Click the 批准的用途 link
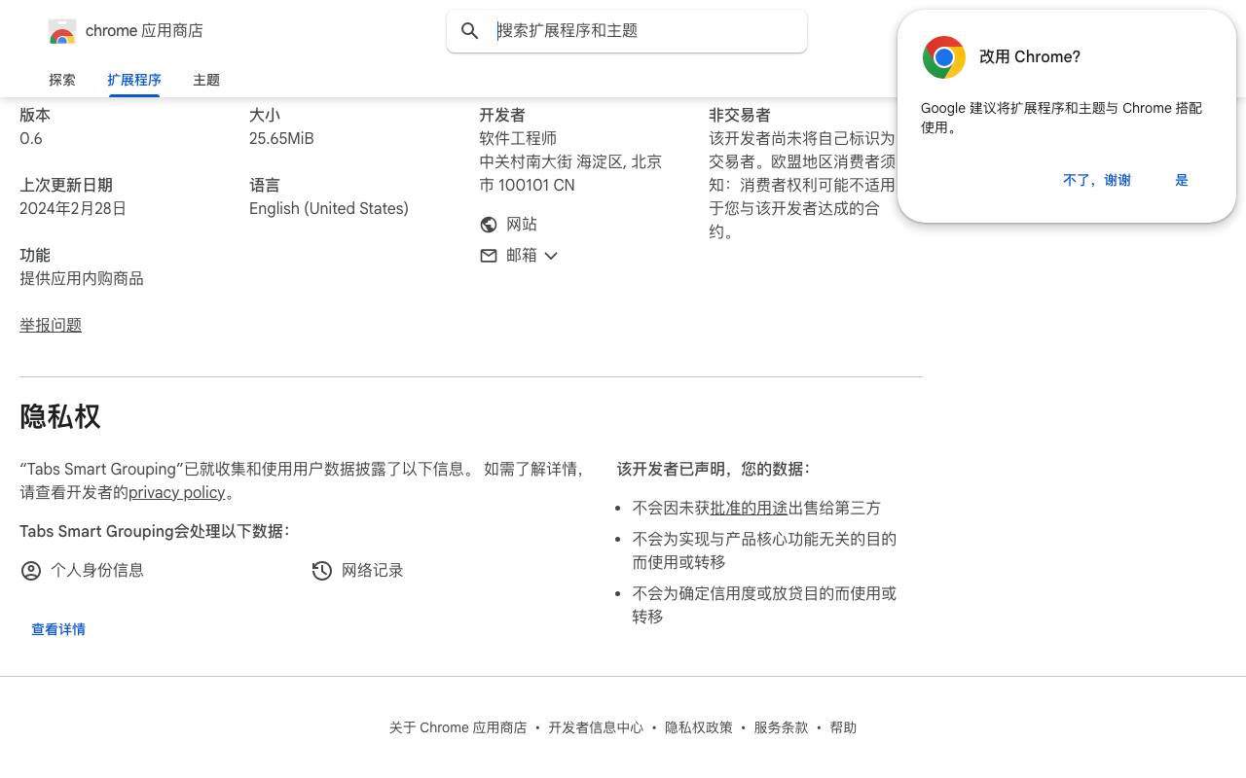The width and height of the screenshot is (1246, 778). pyautogui.click(x=749, y=509)
